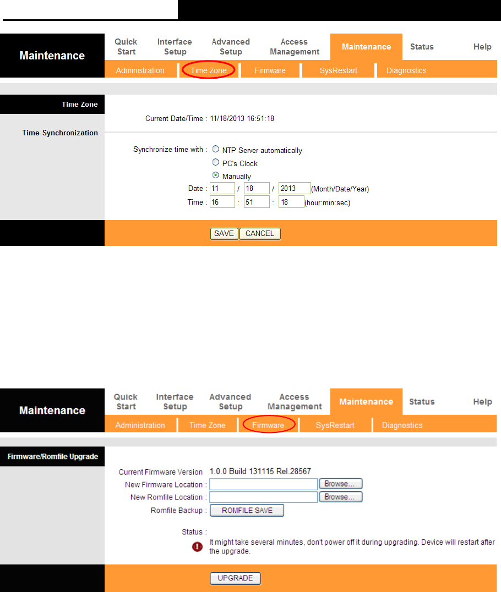Click the Date day field showing 18
The height and width of the screenshot is (592, 501).
point(257,188)
